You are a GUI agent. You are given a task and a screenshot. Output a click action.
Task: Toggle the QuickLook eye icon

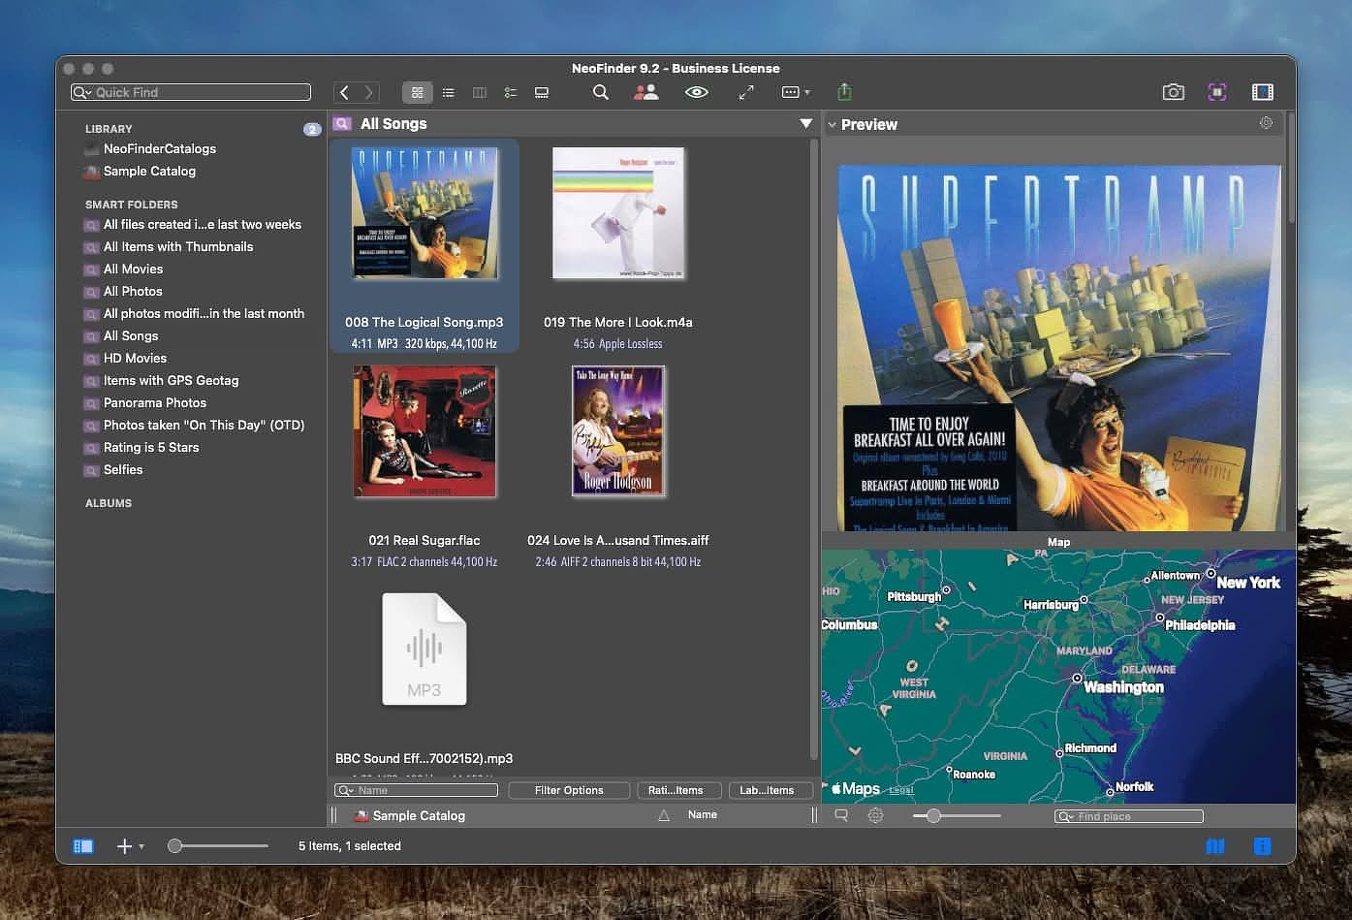(696, 92)
